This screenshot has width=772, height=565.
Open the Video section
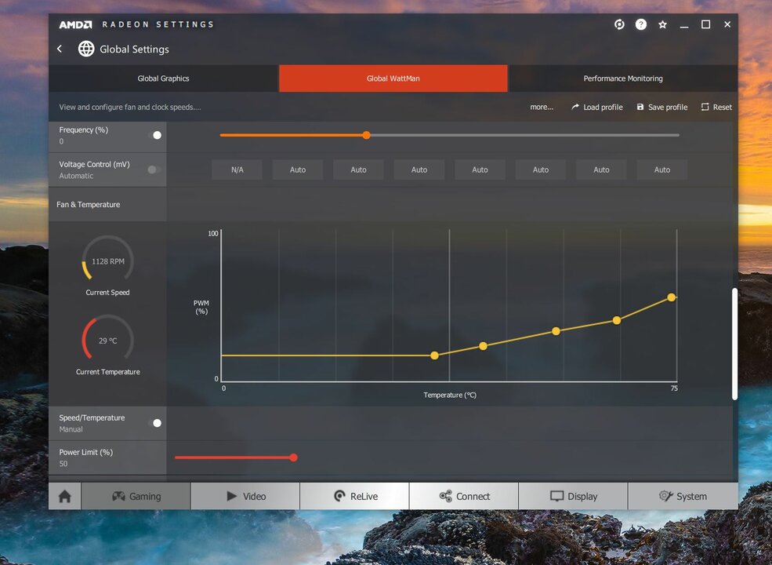coord(245,496)
